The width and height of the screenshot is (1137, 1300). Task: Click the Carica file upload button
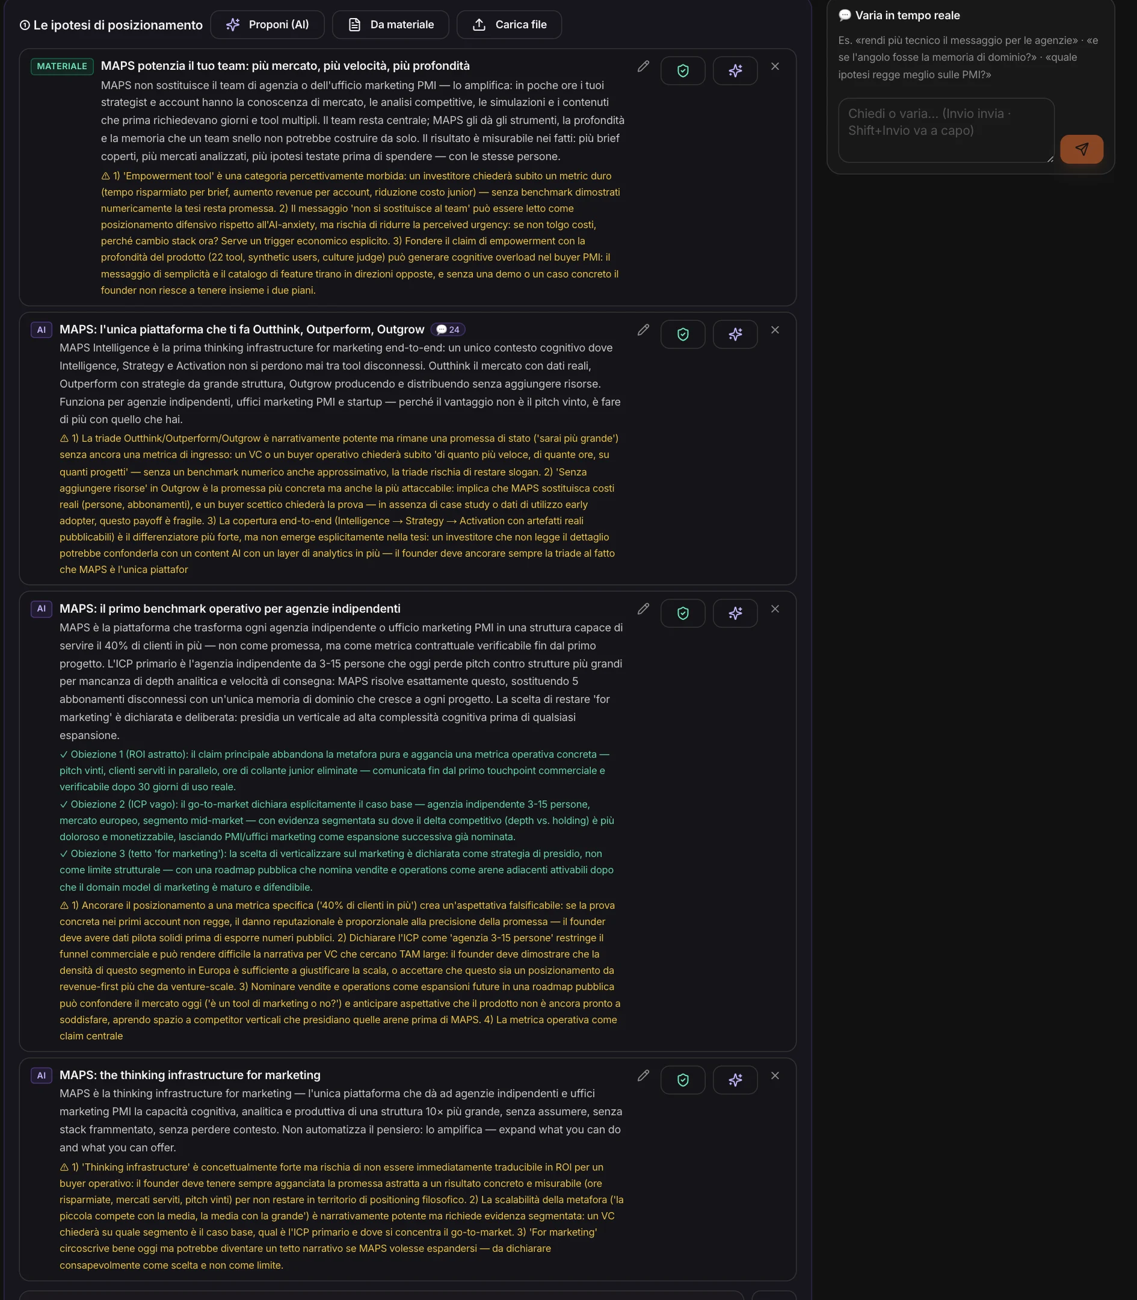[509, 25]
